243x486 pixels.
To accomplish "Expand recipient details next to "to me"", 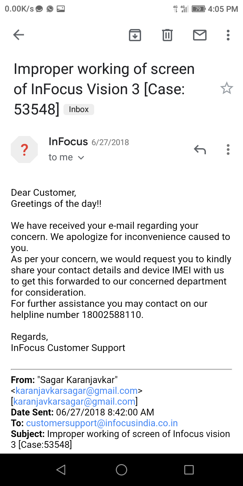I will point(81,158).
